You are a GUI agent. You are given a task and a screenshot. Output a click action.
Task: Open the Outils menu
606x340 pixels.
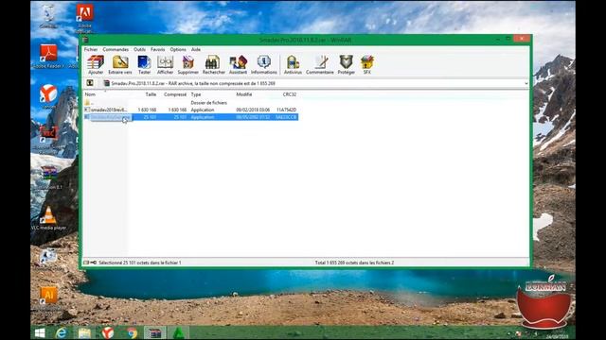coord(139,49)
